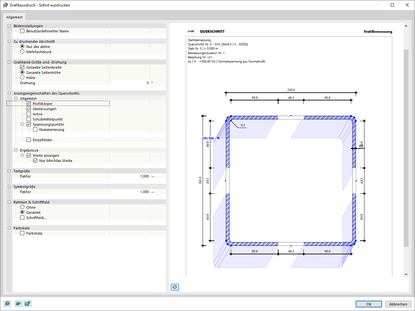This screenshot has height=311, width=415.
Task: Tick the Farbskala checkbox
Action: coord(22,233)
